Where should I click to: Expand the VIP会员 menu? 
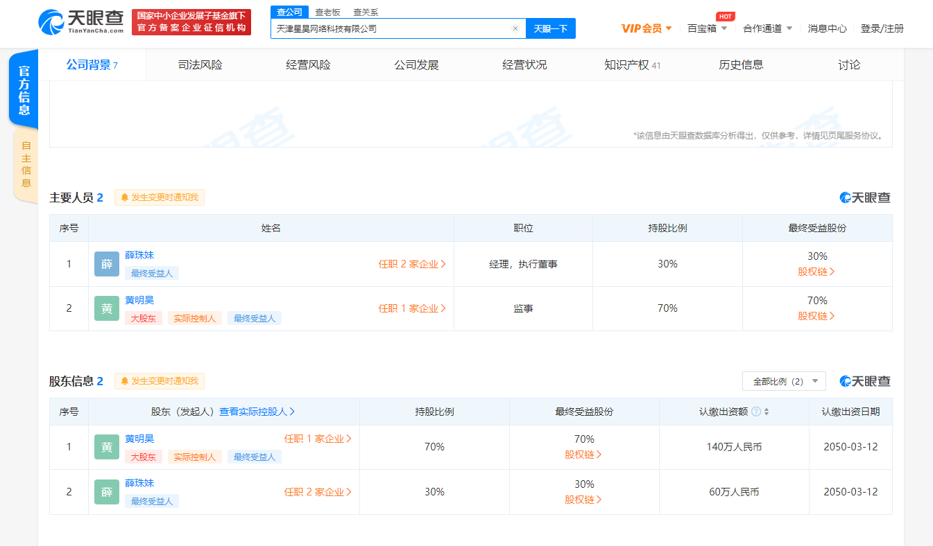tap(647, 28)
